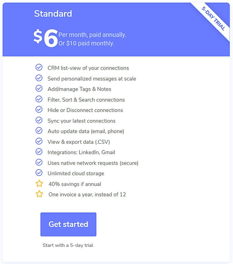
Task: Select the Standard plan title
Action: pyautogui.click(x=53, y=13)
